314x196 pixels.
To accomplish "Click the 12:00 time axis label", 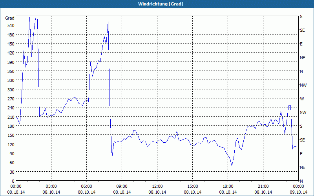I will 157,187.
